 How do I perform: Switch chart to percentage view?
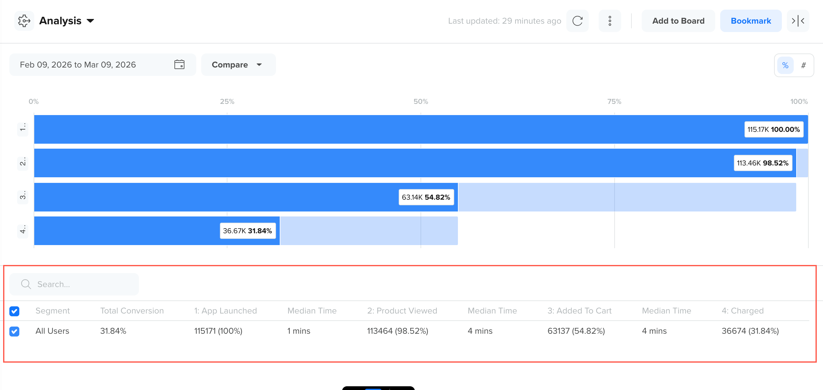(785, 65)
